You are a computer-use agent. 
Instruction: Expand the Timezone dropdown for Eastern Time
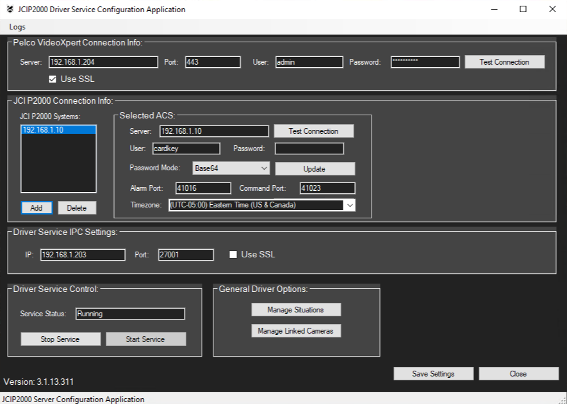pyautogui.click(x=349, y=205)
